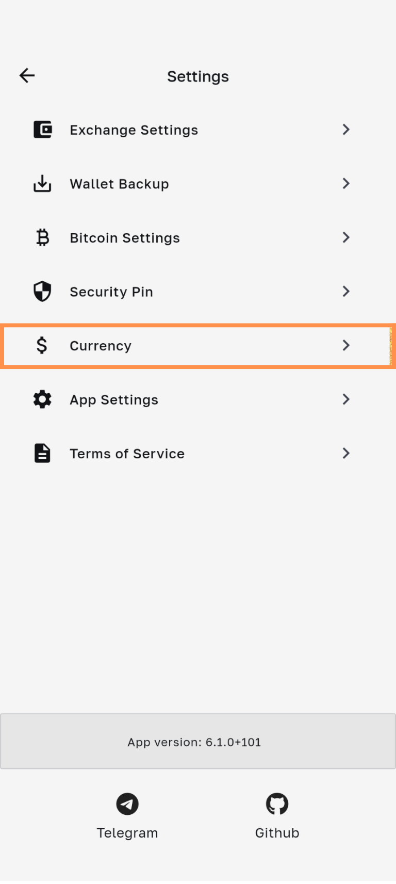Click the Bitcoin symbol icon

point(42,238)
